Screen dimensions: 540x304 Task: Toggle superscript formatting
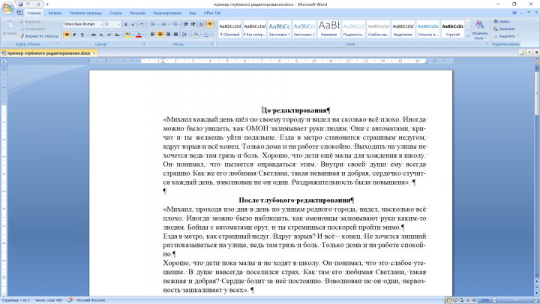click(109, 35)
